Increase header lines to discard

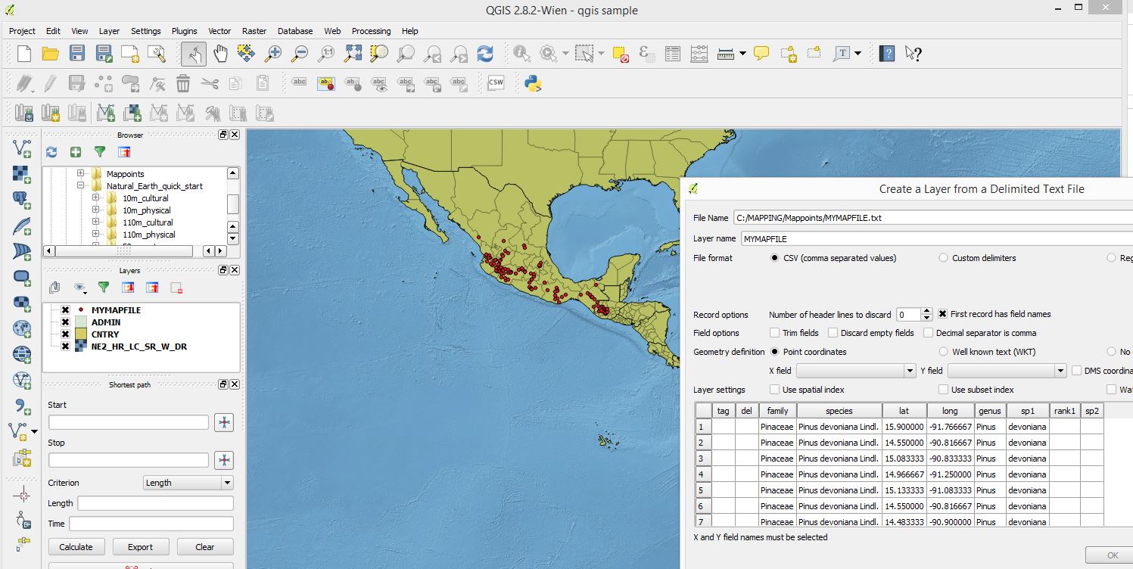point(927,311)
